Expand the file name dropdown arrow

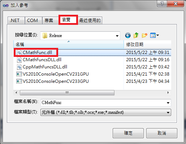(168, 103)
